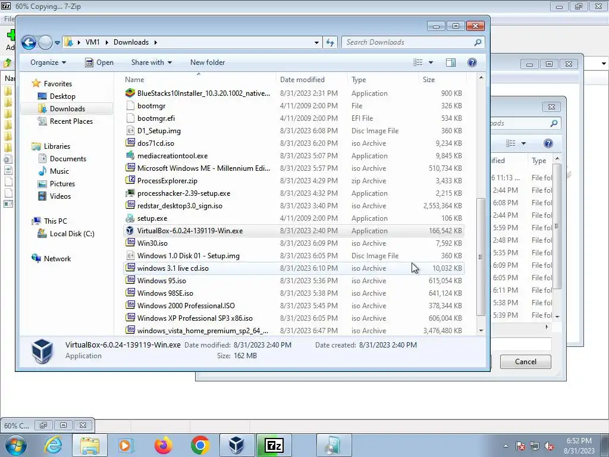
Task: Click the Forward navigation arrow in Explorer
Action: pos(45,42)
